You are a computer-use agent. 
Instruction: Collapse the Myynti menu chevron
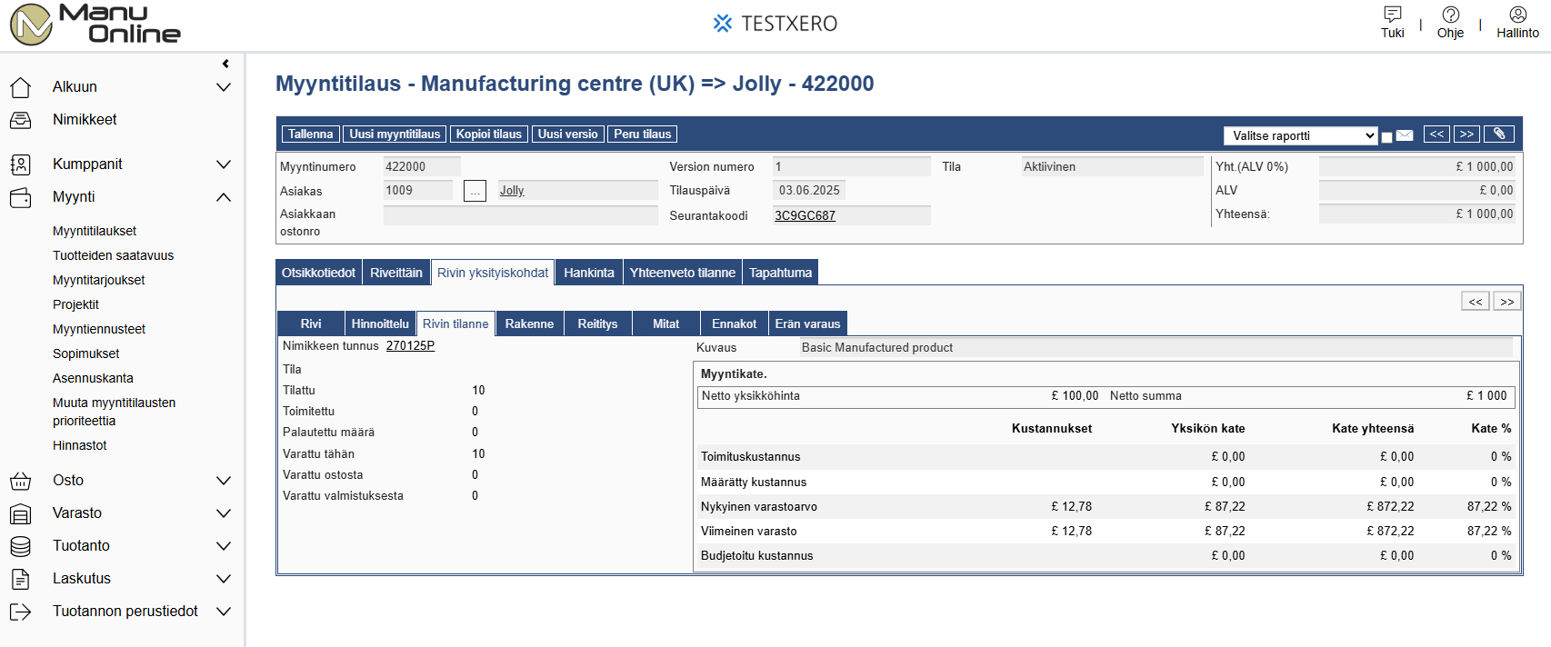pos(224,197)
